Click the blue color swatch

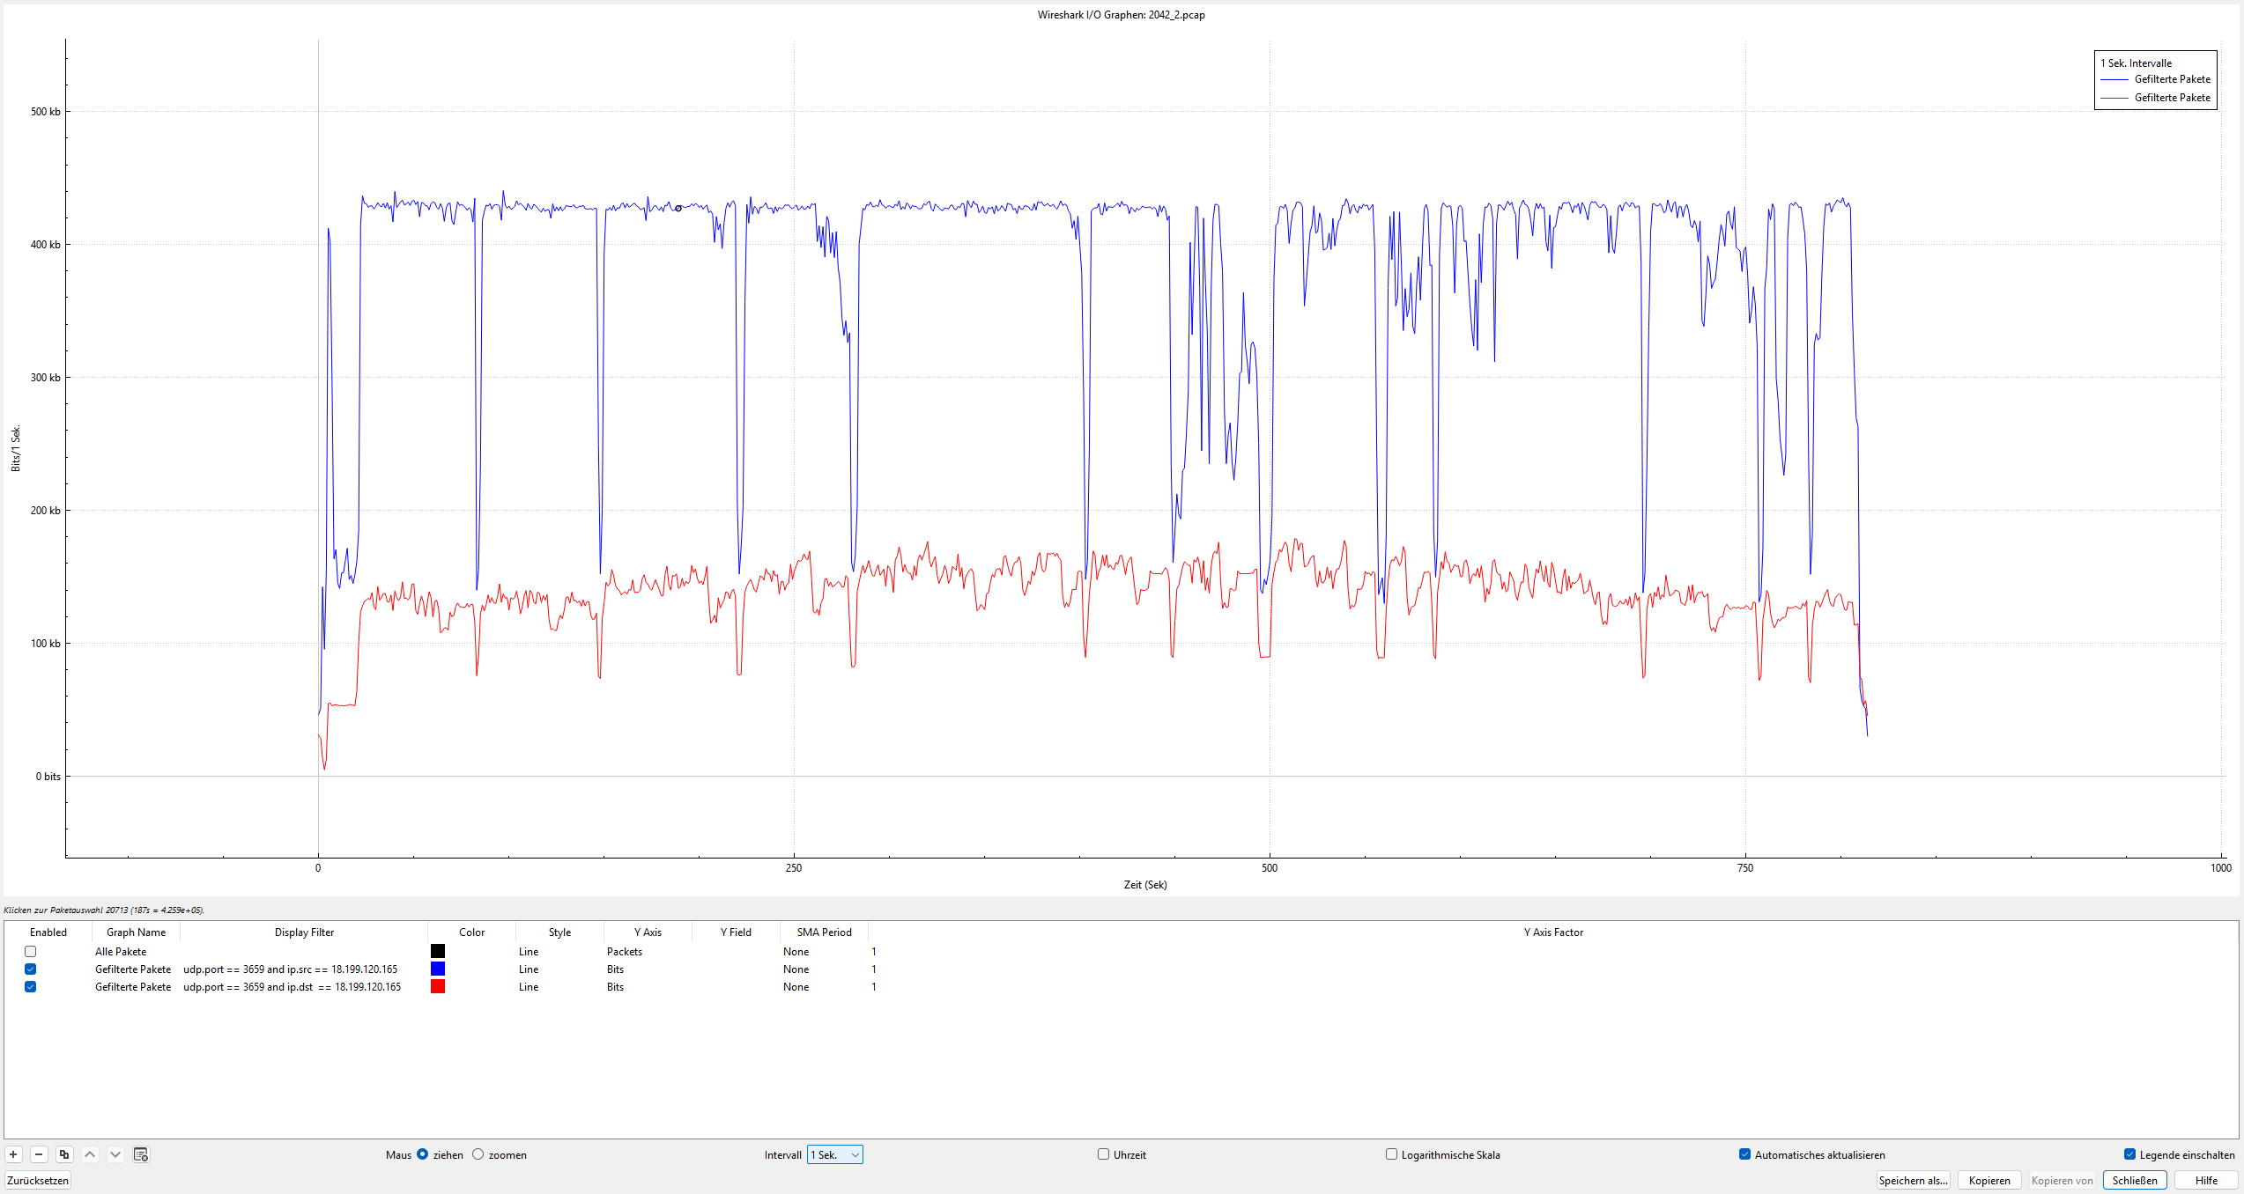click(x=438, y=969)
